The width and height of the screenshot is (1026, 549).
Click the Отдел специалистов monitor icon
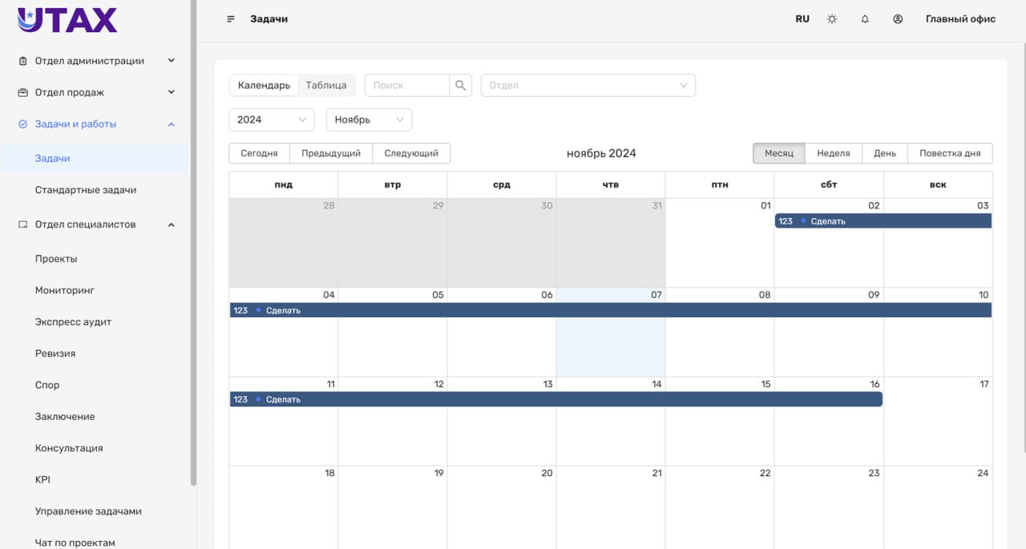click(x=22, y=224)
